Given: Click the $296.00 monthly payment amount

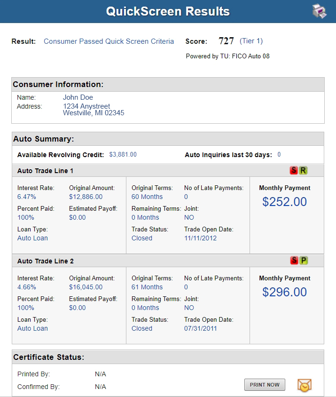Looking at the screenshot, I should [x=284, y=292].
